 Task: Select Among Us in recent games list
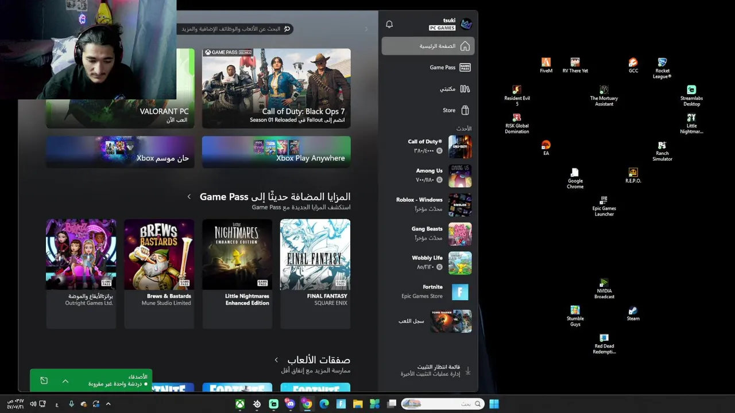[428, 176]
